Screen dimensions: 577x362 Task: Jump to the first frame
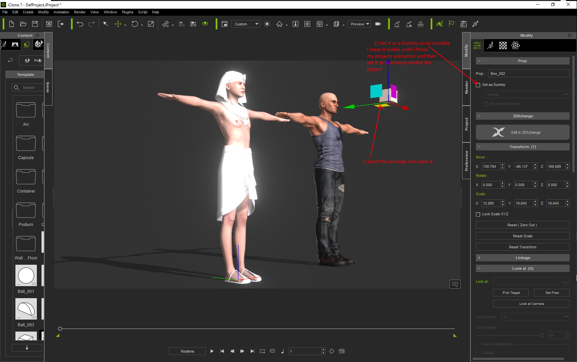[222, 351]
